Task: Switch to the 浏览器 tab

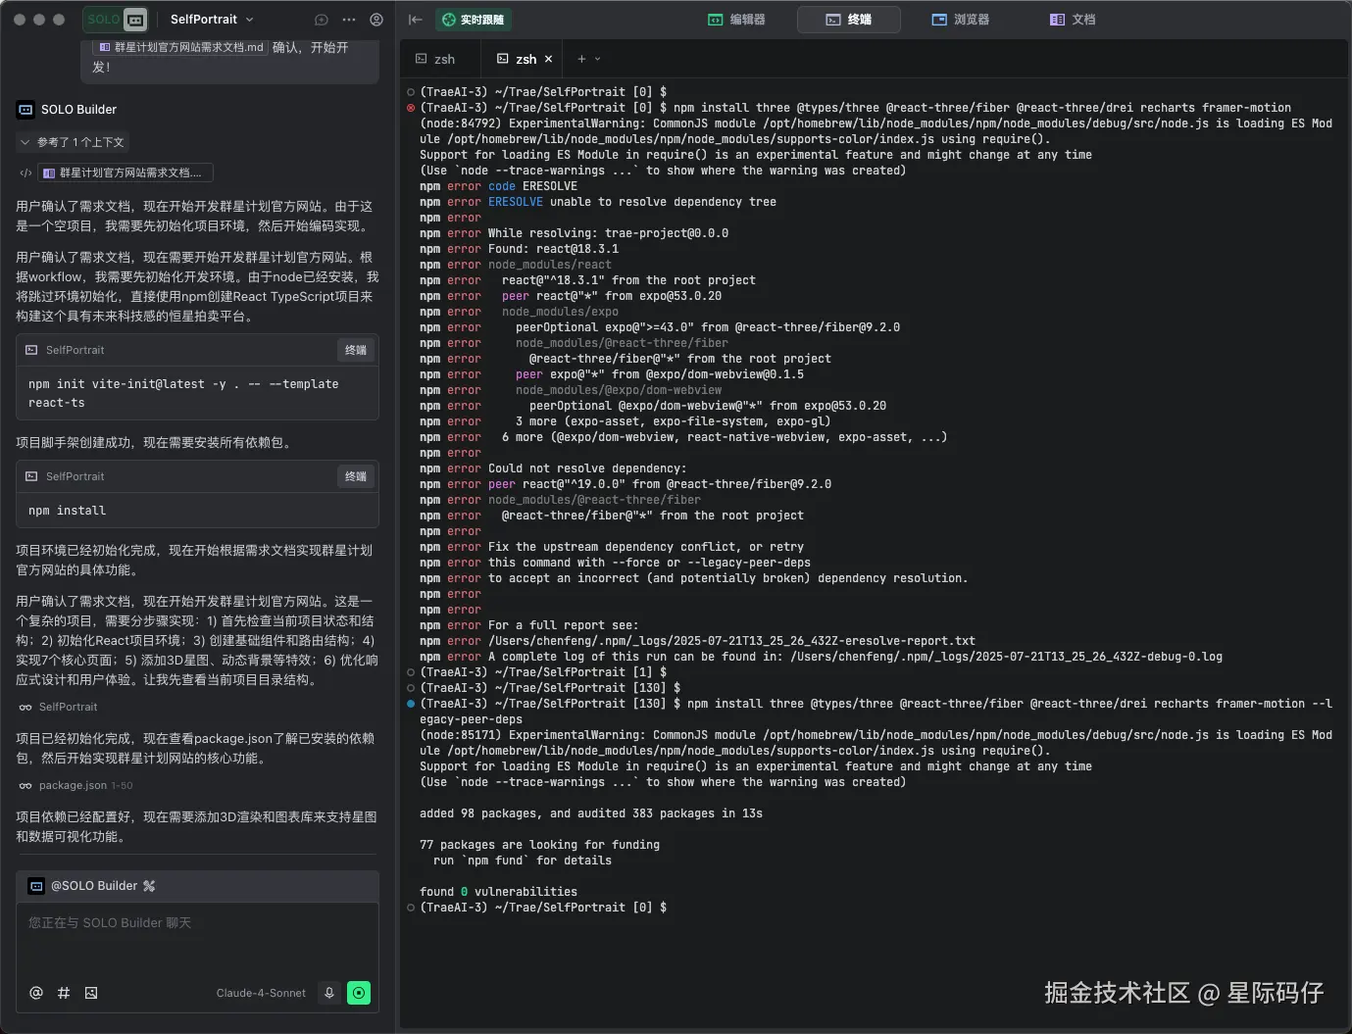Action: 961,20
